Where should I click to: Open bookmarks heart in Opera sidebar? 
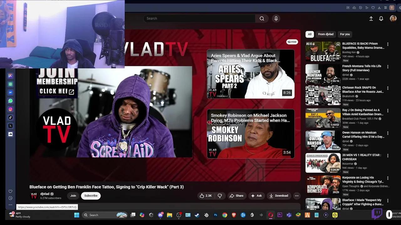click(x=10, y=191)
